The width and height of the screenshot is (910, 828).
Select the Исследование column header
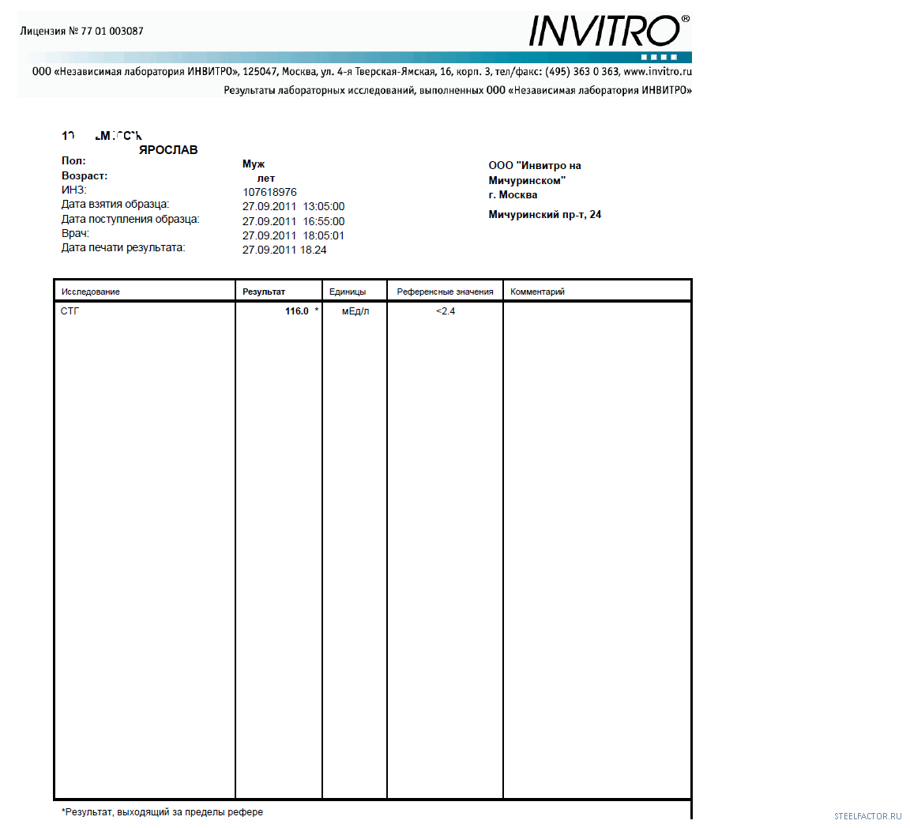pyautogui.click(x=91, y=292)
